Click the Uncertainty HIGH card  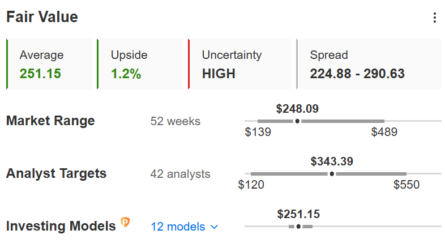(x=239, y=64)
